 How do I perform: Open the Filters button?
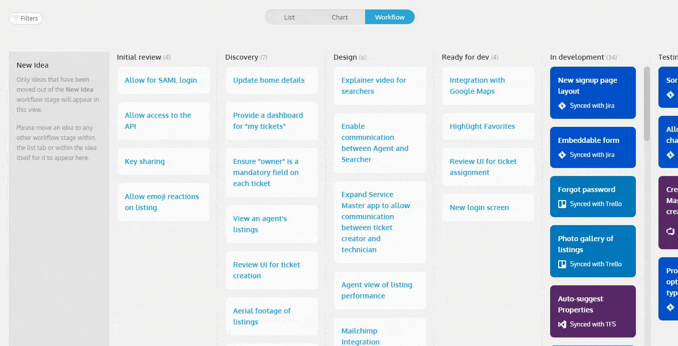tap(26, 19)
